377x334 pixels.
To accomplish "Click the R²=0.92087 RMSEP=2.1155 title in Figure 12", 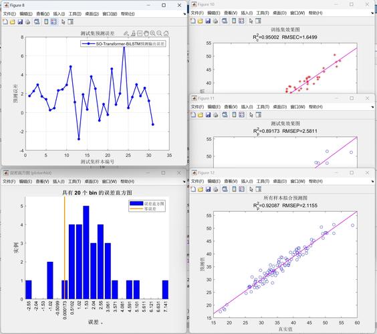I will pyautogui.click(x=285, y=206).
